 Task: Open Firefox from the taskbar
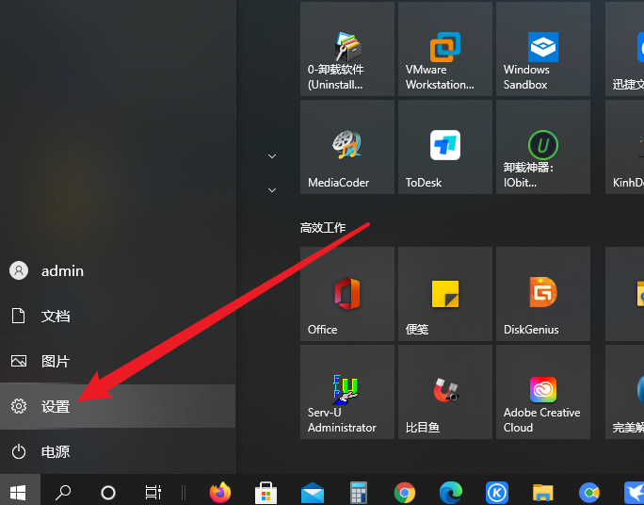tap(220, 492)
